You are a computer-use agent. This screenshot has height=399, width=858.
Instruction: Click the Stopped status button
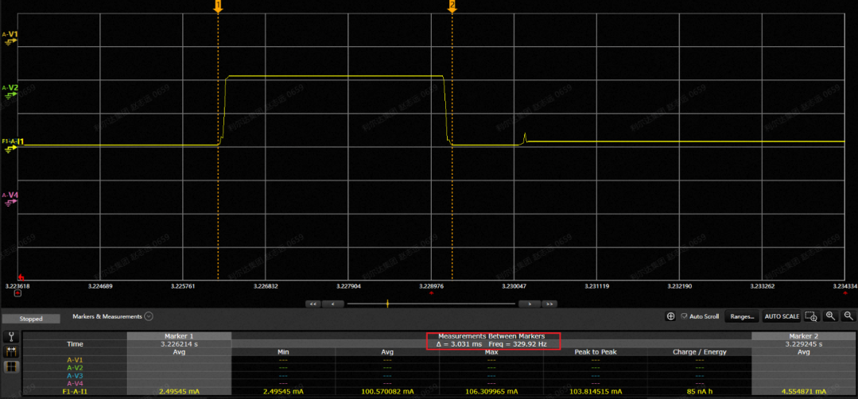tap(31, 319)
